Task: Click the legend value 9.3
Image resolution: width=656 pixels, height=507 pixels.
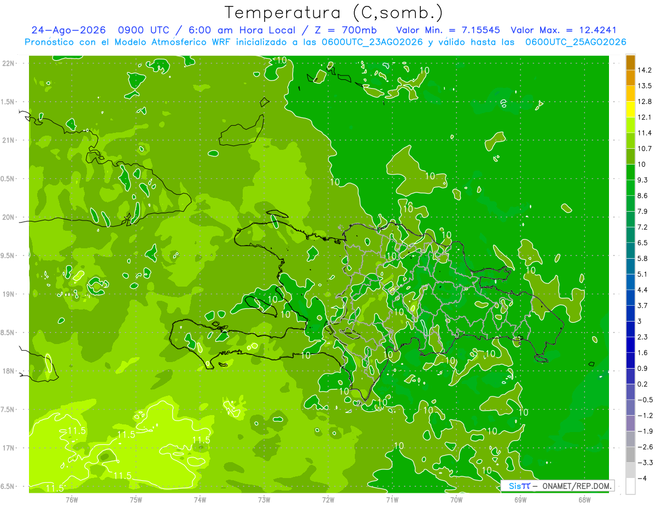Action: [x=642, y=180]
